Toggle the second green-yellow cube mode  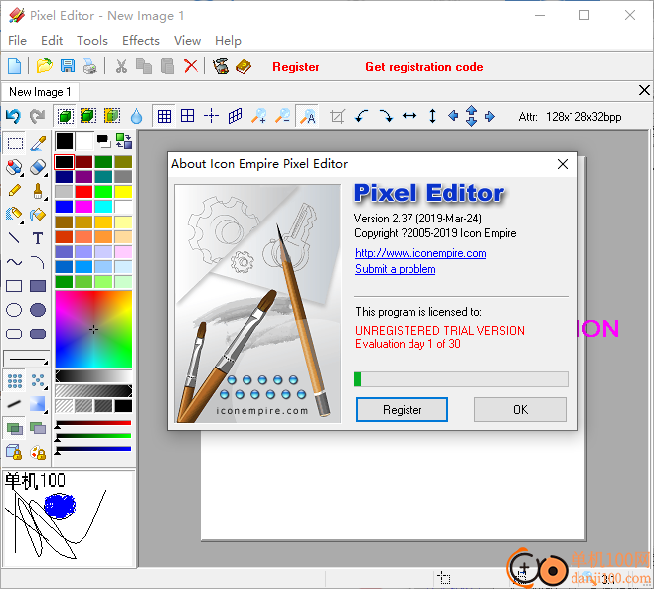point(88,116)
